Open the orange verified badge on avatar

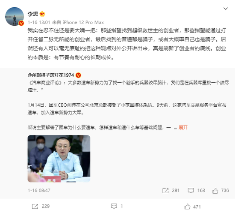point(21,23)
